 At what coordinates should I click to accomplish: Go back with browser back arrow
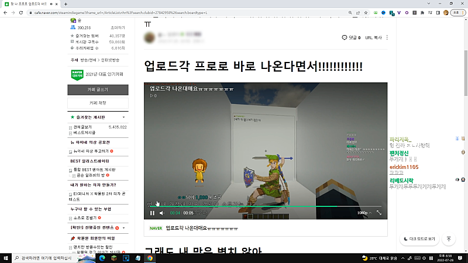click(x=5, y=12)
